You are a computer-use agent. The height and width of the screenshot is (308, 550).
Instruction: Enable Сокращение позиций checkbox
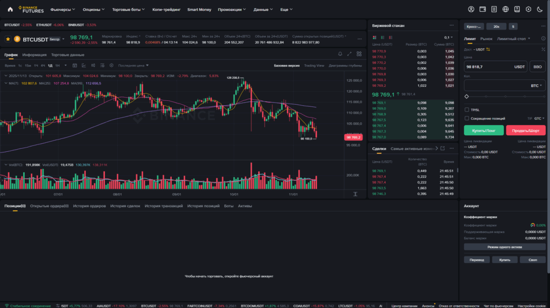(467, 119)
